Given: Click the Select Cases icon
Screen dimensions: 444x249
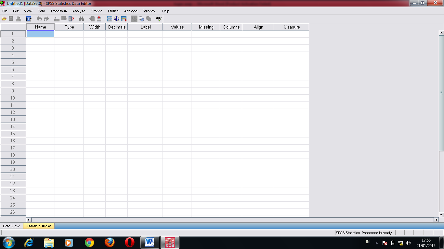Looking at the screenshot, I should tap(124, 19).
